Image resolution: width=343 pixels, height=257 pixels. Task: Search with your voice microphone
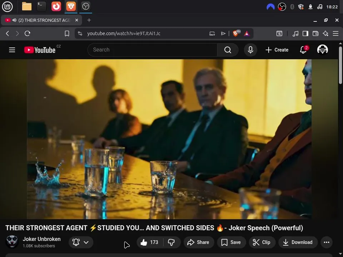[x=250, y=50]
